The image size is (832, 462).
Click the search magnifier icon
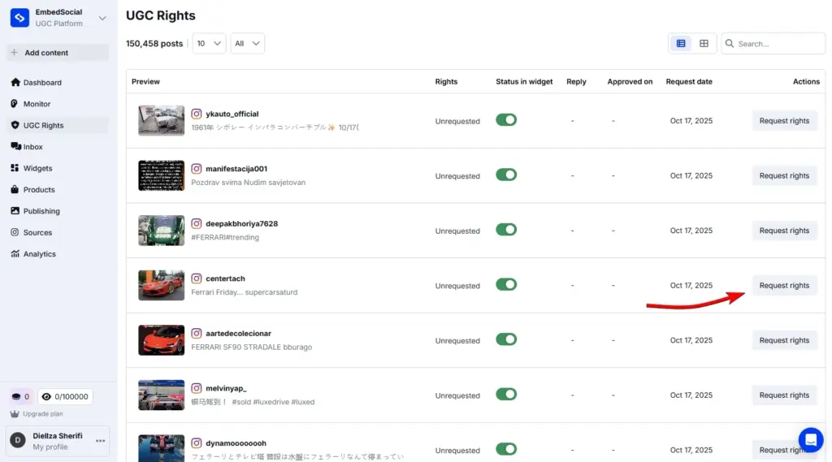pyautogui.click(x=730, y=44)
